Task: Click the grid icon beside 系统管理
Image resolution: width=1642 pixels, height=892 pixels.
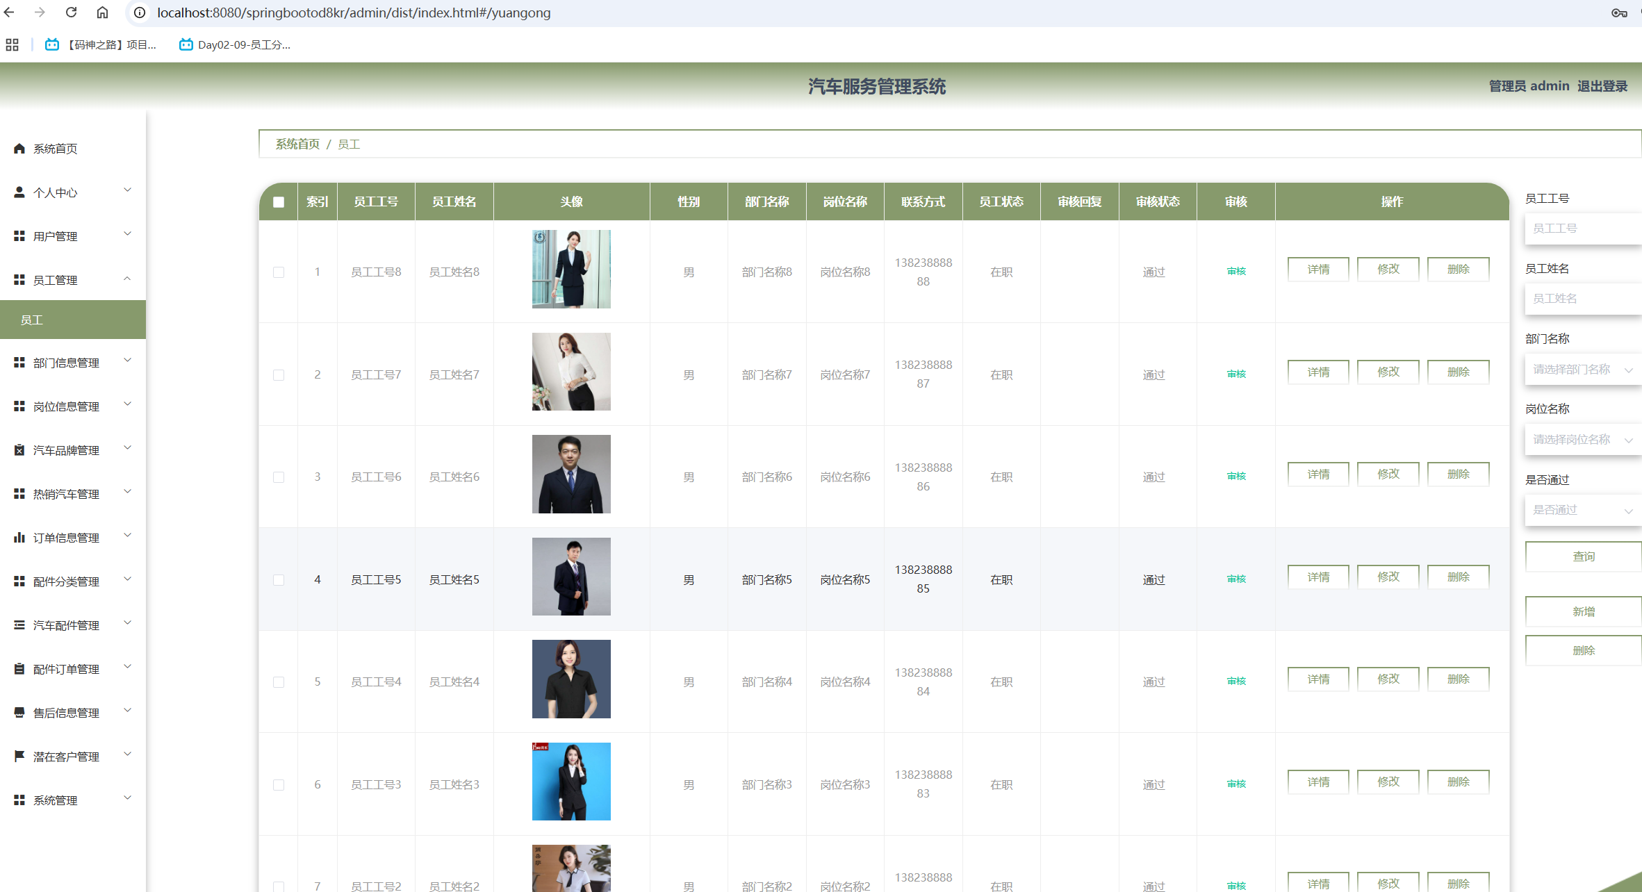Action: (x=19, y=800)
